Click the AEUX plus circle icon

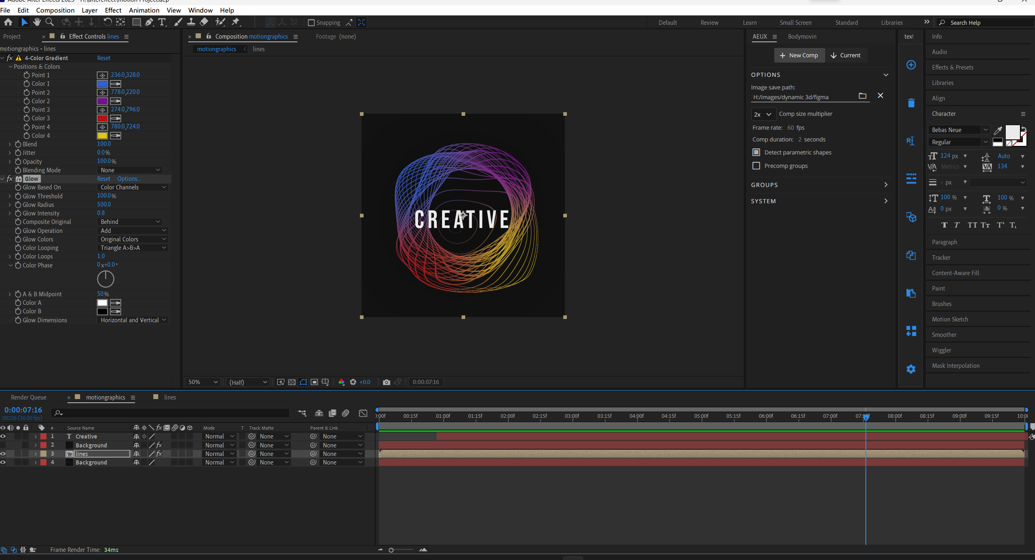coord(911,65)
